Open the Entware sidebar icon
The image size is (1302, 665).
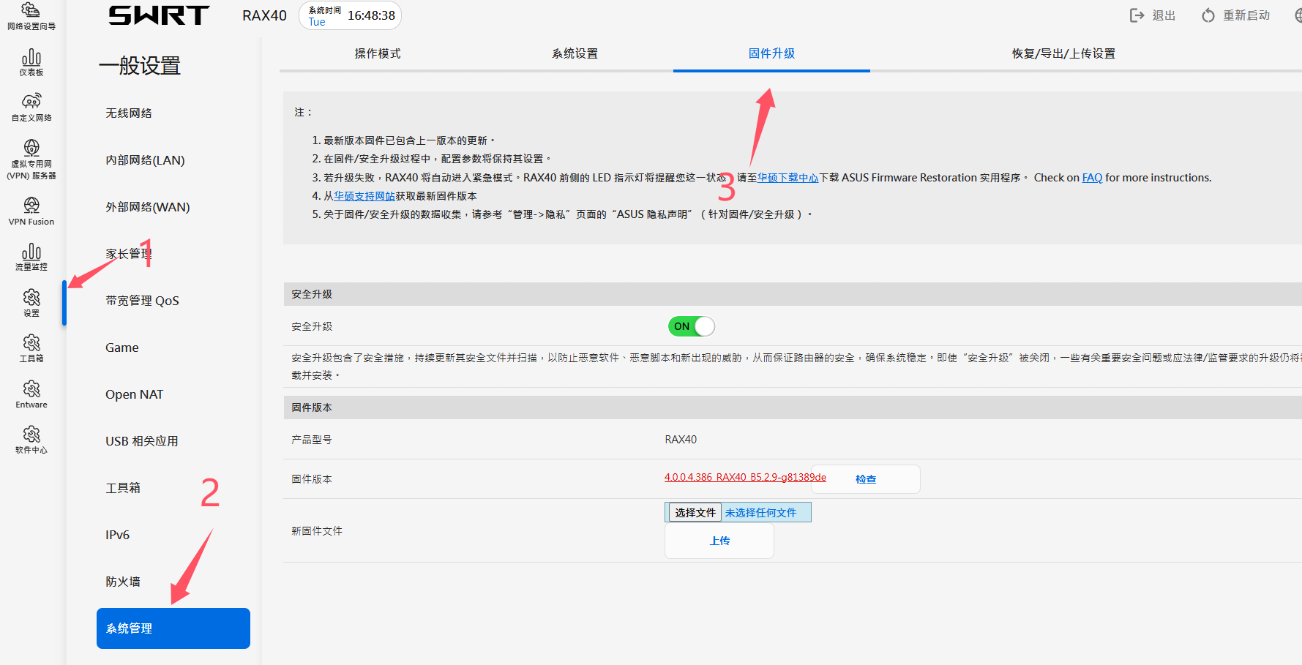[31, 394]
